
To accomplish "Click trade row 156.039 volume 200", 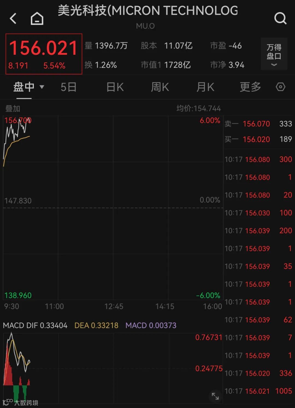I will point(258,231).
